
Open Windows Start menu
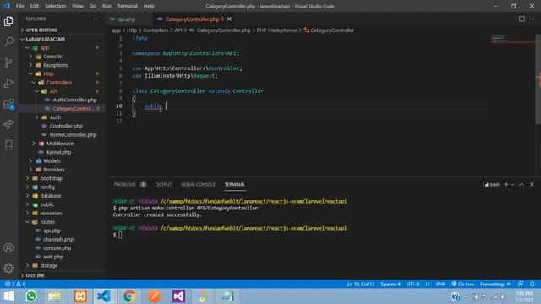pyautogui.click(x=9, y=296)
